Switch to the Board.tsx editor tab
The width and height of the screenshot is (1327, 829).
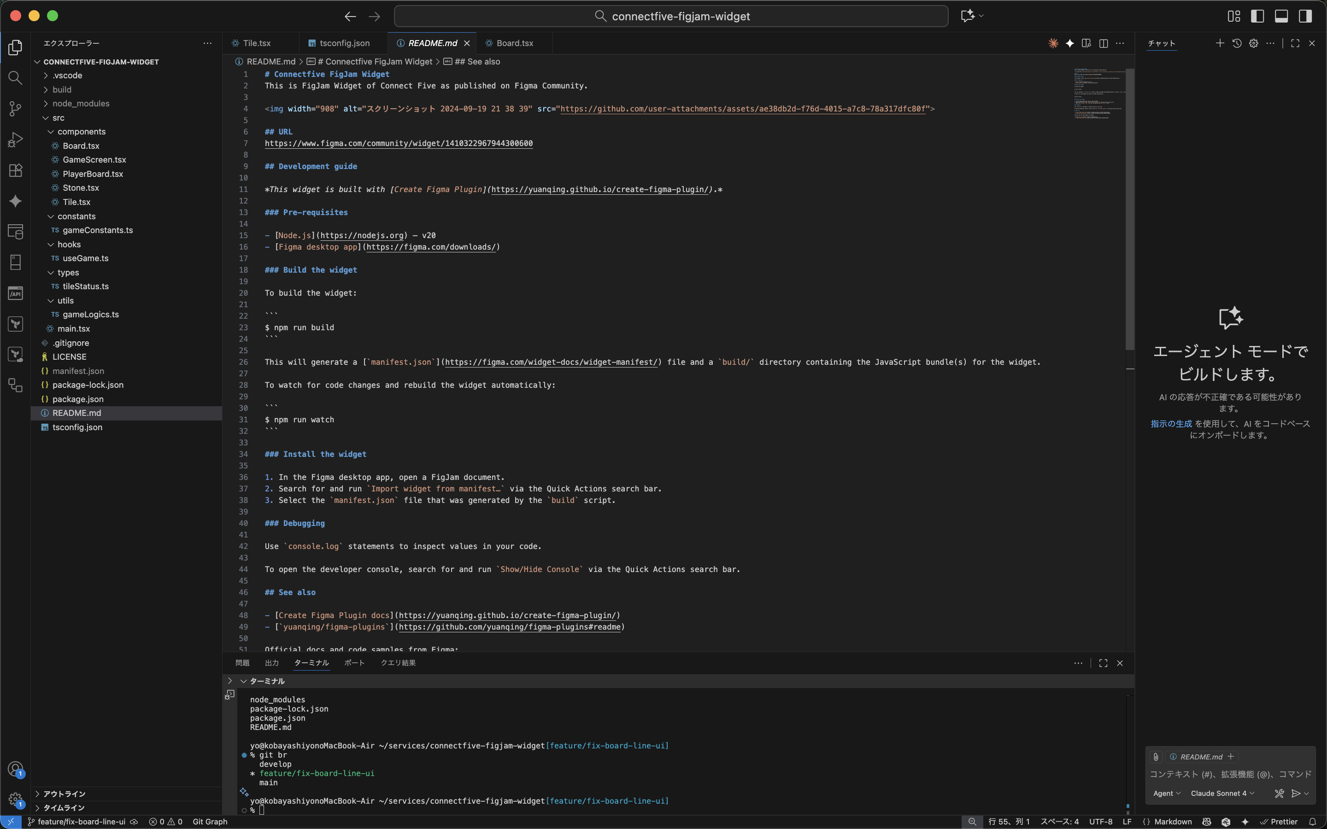point(514,43)
